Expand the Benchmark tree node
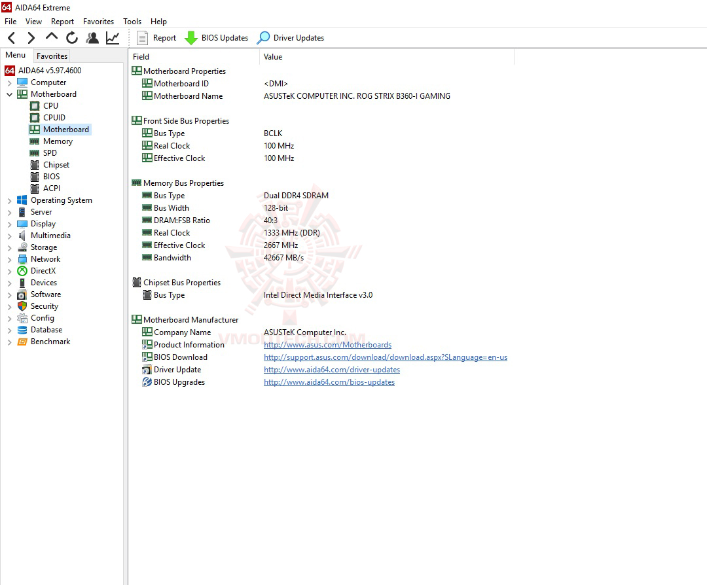 click(9, 342)
